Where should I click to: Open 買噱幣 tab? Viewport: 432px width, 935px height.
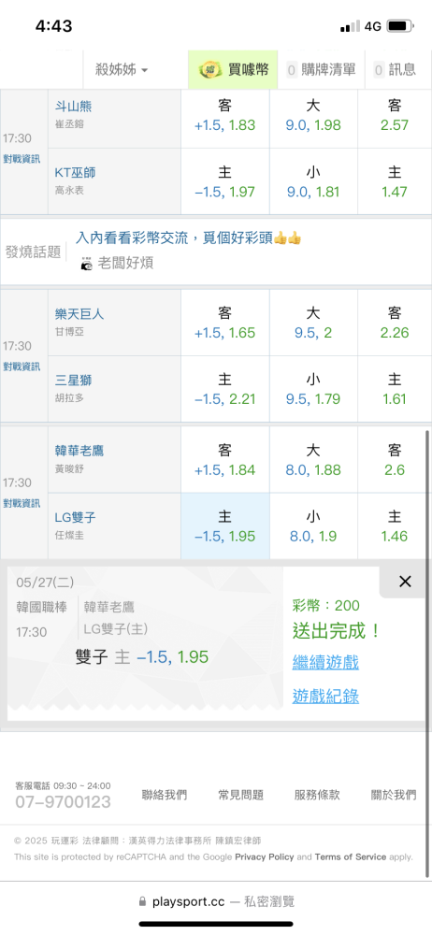coord(234,70)
